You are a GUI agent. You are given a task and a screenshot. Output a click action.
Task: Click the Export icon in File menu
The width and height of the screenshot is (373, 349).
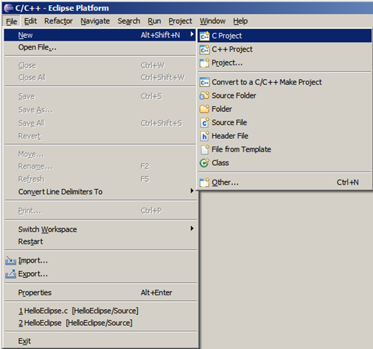[x=11, y=274]
